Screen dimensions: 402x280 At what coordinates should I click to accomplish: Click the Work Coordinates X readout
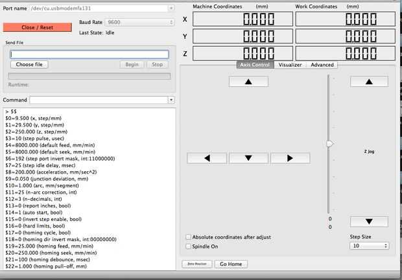[346, 19]
